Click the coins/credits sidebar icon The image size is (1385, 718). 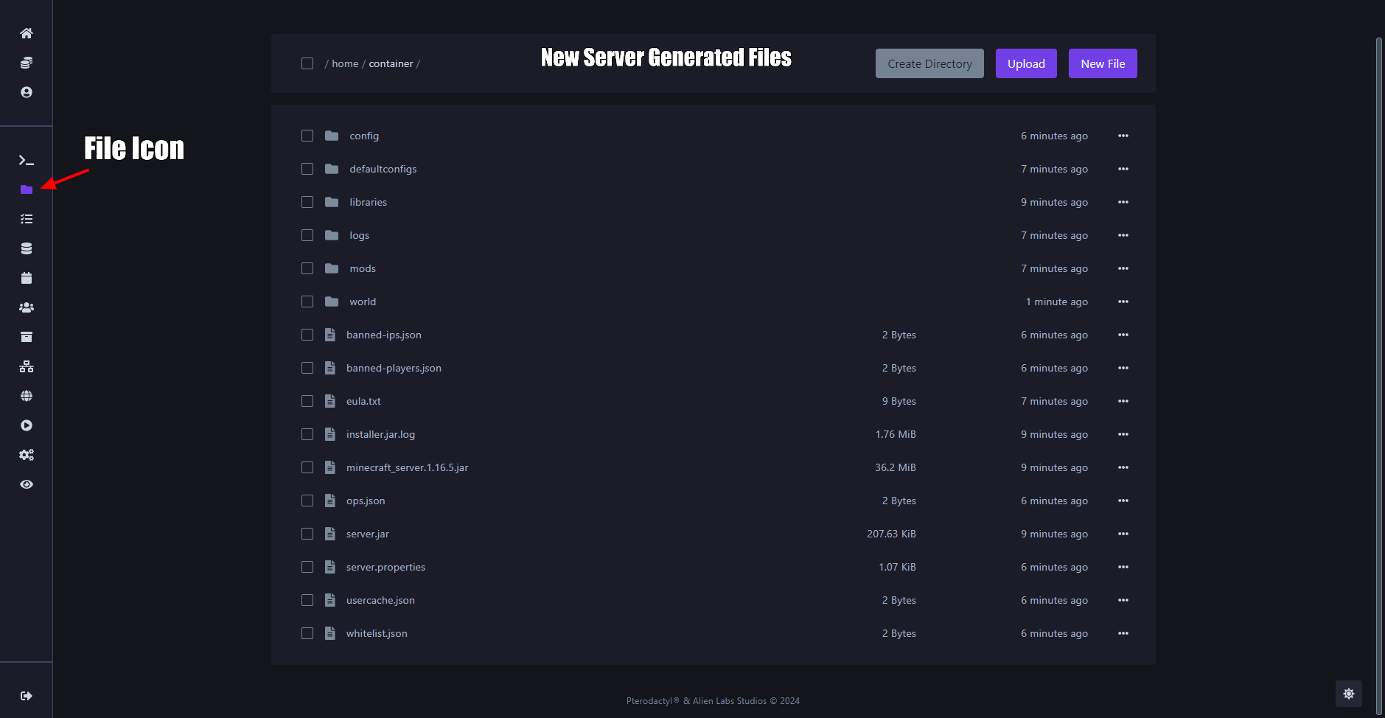27,63
